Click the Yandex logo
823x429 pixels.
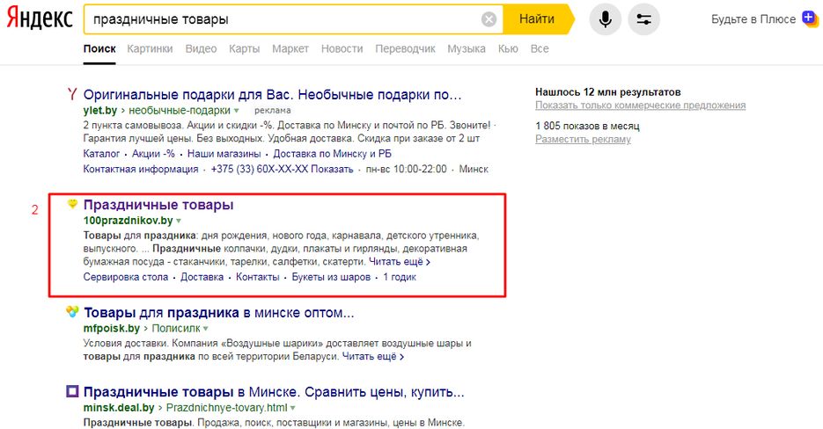[x=40, y=18]
